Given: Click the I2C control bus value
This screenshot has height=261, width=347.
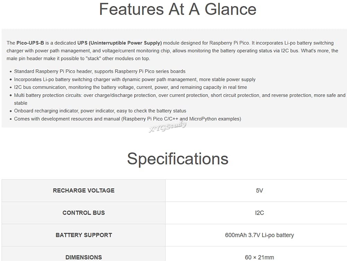Looking at the screenshot, I should [x=259, y=213].
